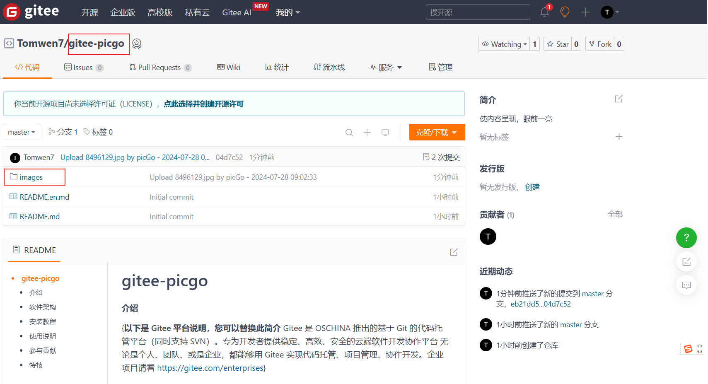Image resolution: width=708 pixels, height=384 pixels.
Task: Star the repository
Action: tap(558, 44)
